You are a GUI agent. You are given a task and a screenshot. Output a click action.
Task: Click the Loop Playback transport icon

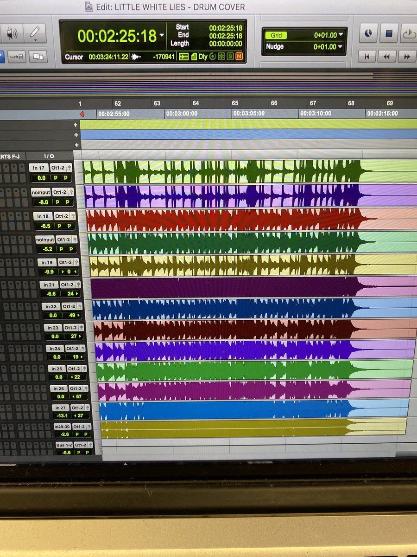(409, 32)
